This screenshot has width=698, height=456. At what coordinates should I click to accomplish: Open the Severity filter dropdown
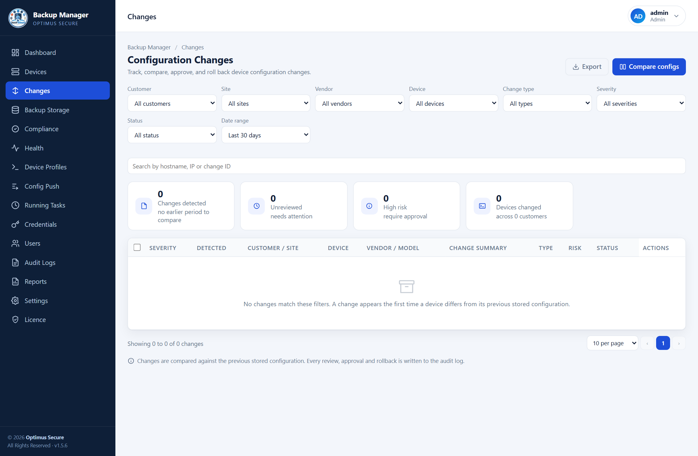point(641,103)
